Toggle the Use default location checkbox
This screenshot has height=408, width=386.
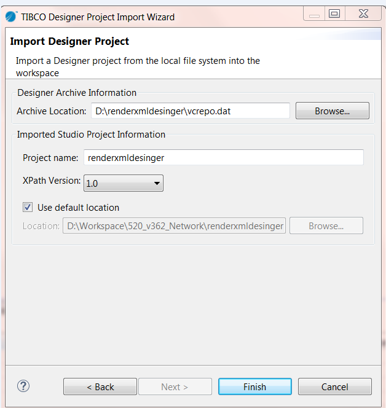(x=28, y=208)
